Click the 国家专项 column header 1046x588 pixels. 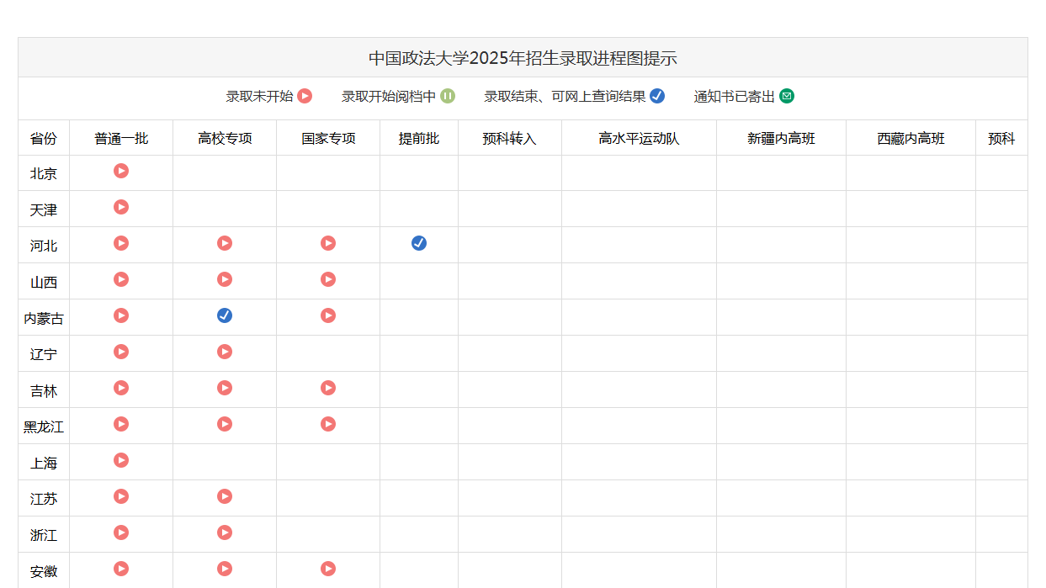click(x=328, y=139)
